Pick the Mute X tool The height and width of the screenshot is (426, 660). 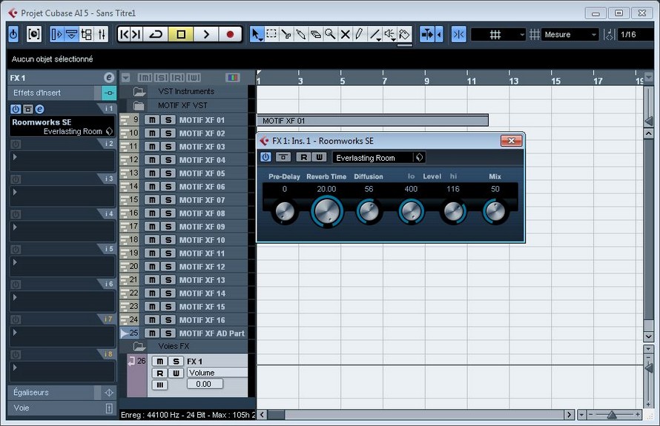345,34
